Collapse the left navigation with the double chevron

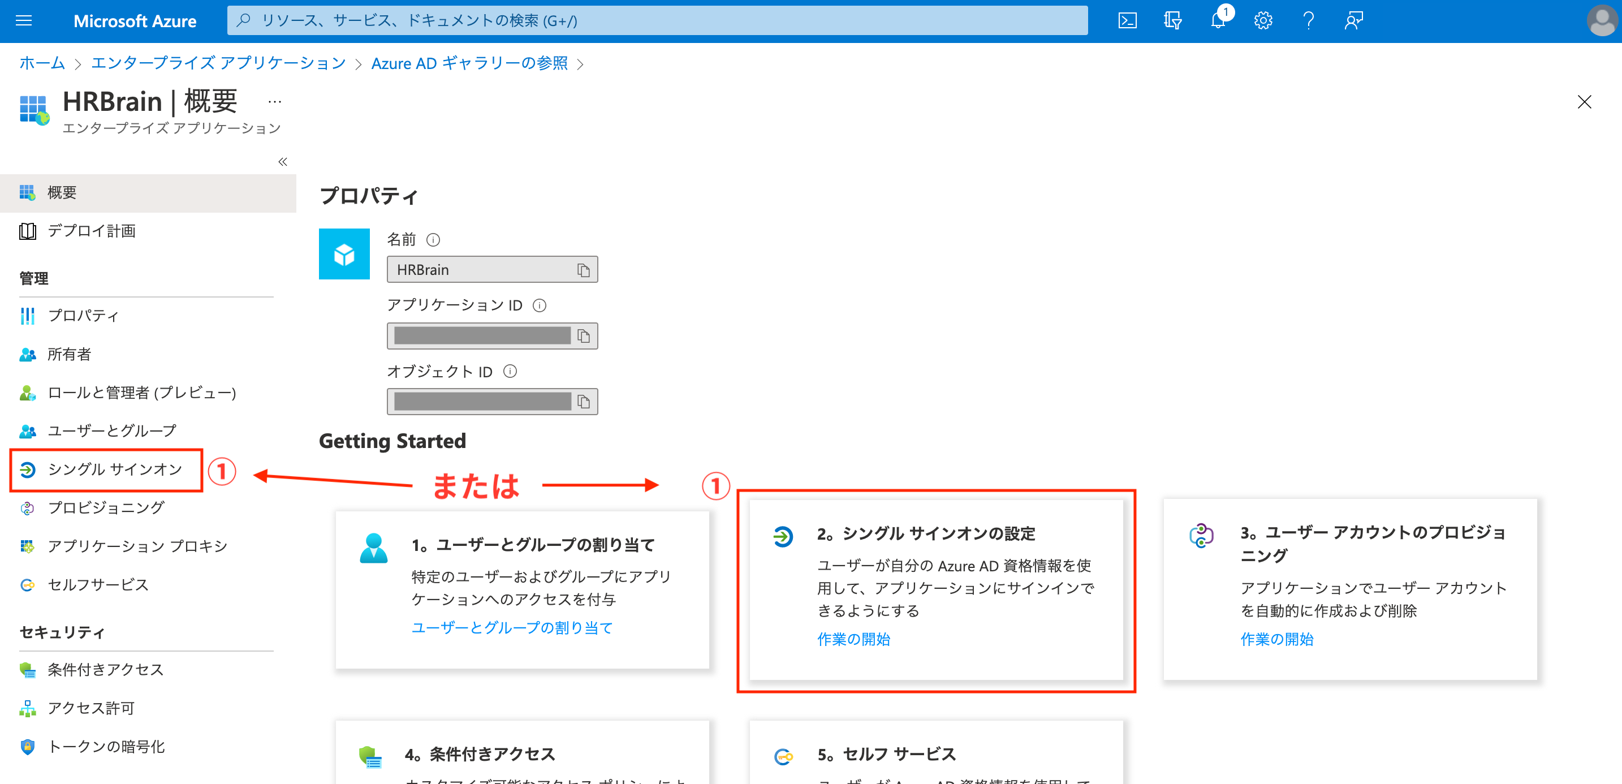coord(283,162)
